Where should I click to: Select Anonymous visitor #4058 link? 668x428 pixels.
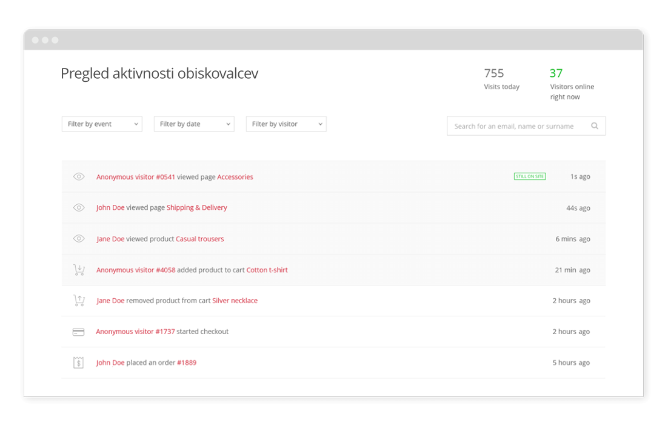[136, 270]
